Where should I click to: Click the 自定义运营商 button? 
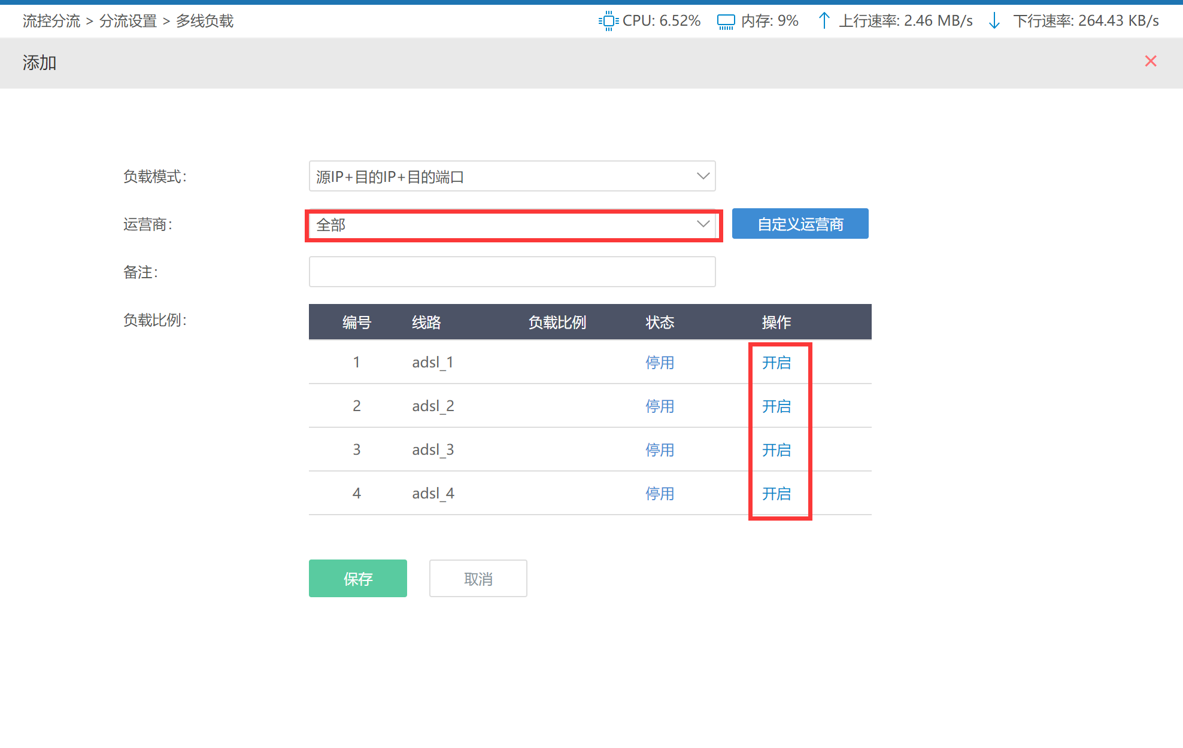800,224
